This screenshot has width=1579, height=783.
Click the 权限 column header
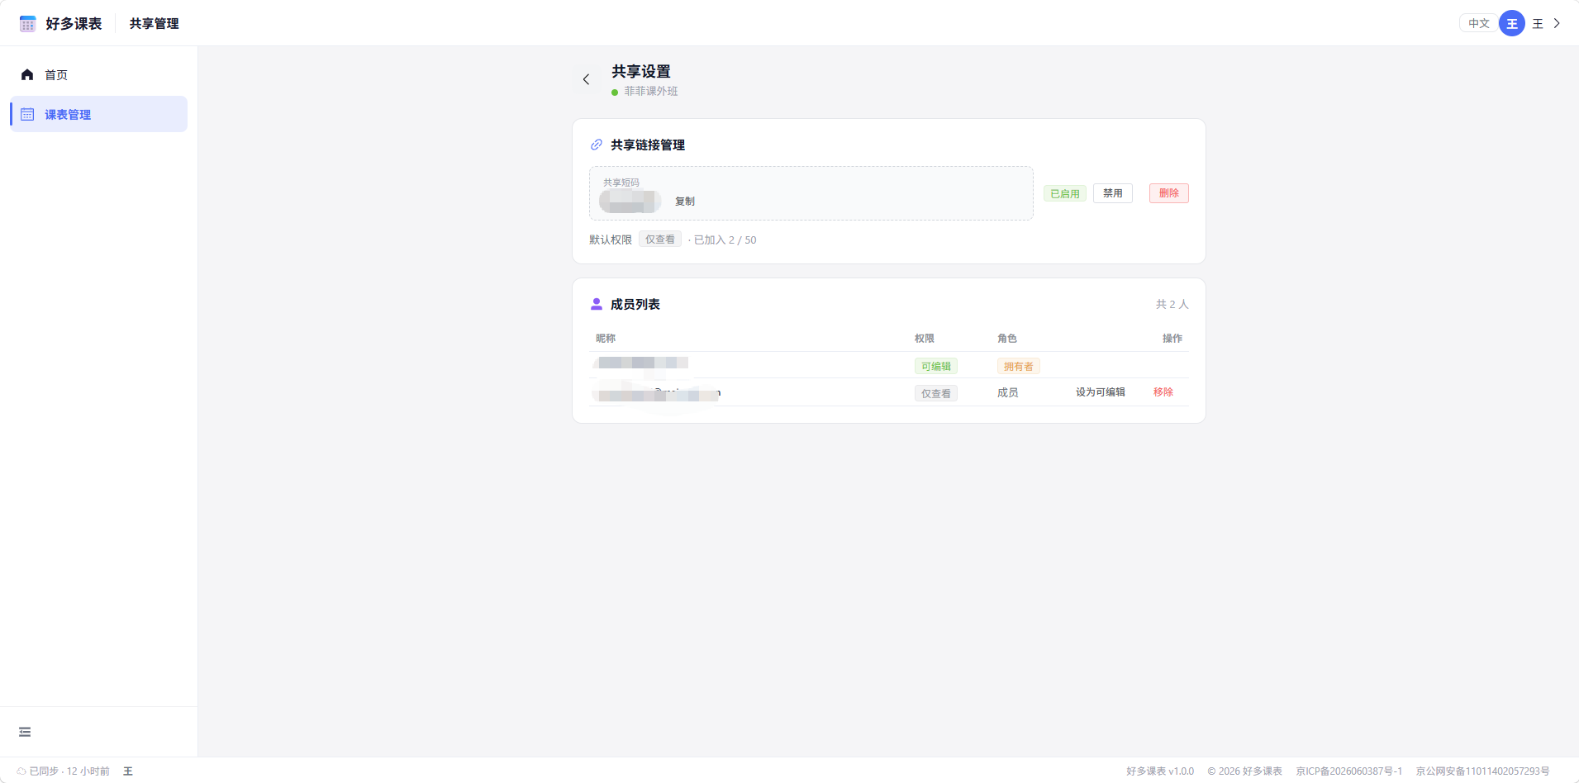(x=925, y=338)
